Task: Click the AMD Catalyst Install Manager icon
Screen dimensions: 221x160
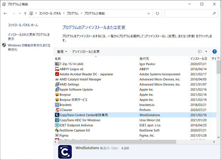Action: click(57, 79)
